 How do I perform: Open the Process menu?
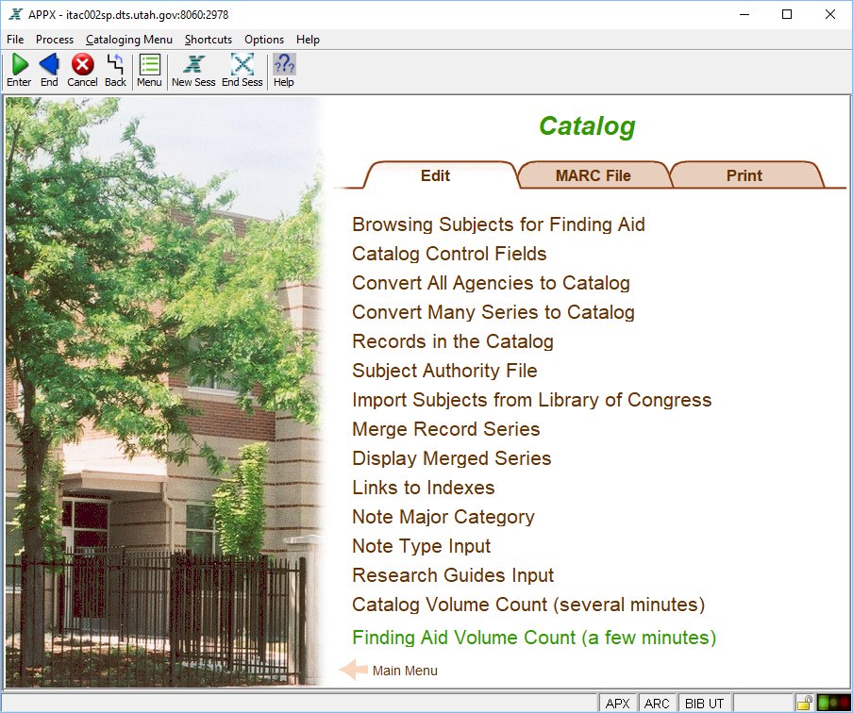[x=54, y=40]
